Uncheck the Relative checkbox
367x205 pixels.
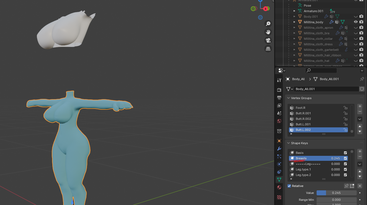point(289,186)
